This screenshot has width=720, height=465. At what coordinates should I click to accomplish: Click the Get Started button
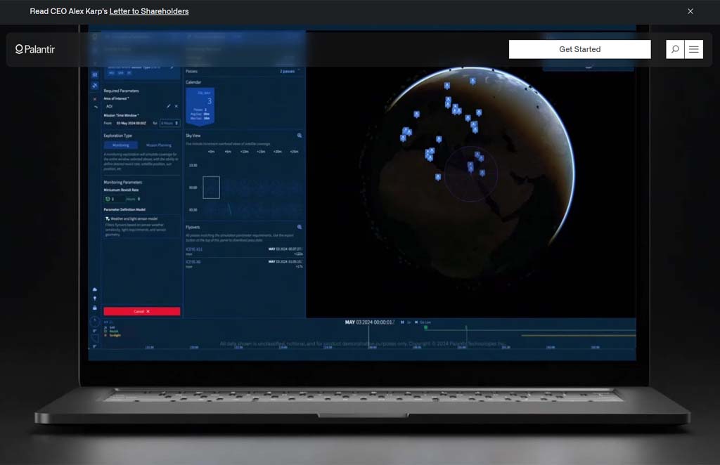(x=579, y=49)
